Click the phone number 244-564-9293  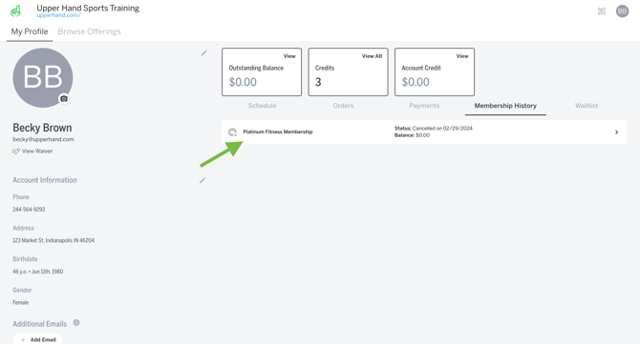pos(29,210)
